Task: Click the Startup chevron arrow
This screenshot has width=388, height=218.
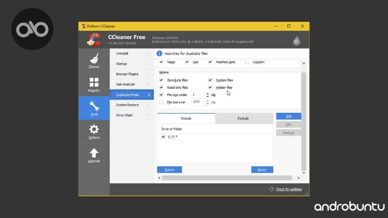Action: [149, 64]
